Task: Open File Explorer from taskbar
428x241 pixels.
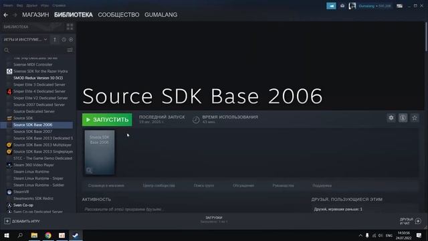Action: click(34, 235)
